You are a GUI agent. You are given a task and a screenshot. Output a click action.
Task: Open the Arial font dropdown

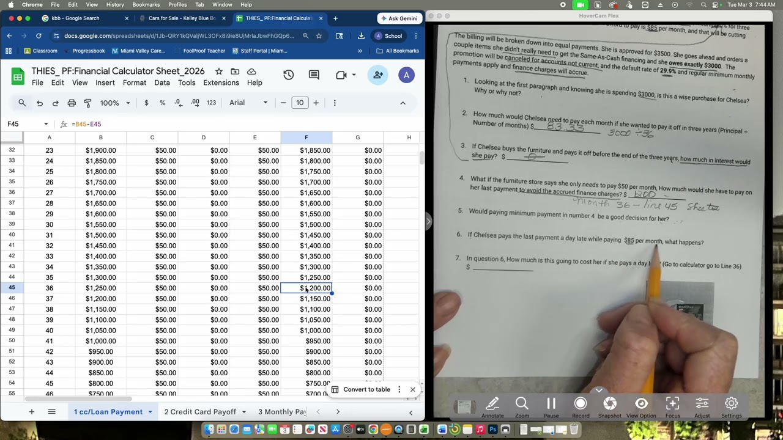(x=248, y=103)
